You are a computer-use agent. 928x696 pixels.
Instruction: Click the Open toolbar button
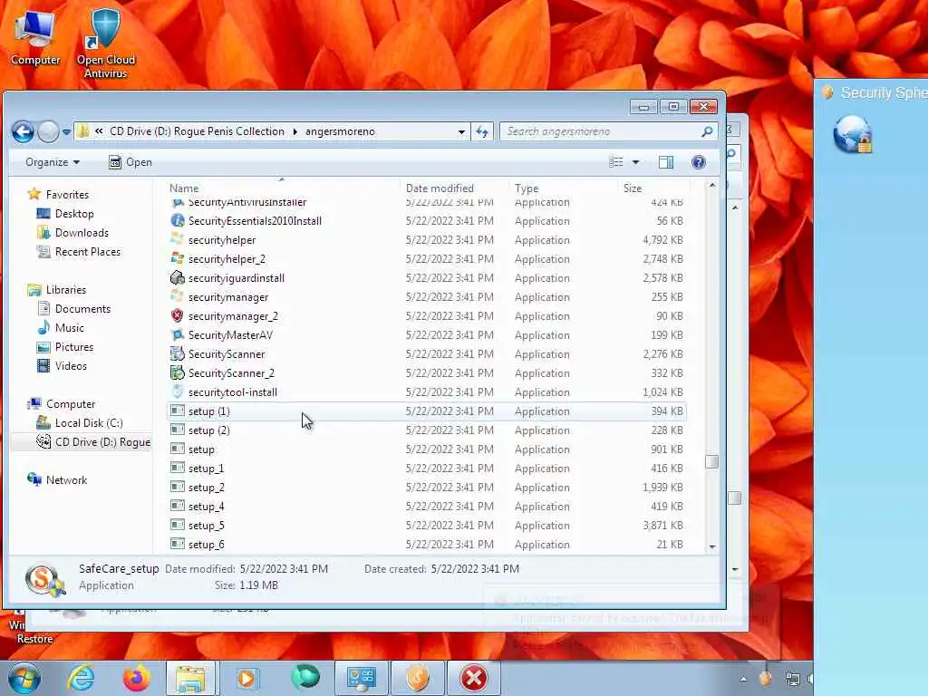tap(130, 162)
